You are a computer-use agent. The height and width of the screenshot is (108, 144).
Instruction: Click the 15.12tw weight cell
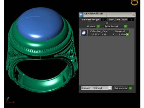(121, 34)
